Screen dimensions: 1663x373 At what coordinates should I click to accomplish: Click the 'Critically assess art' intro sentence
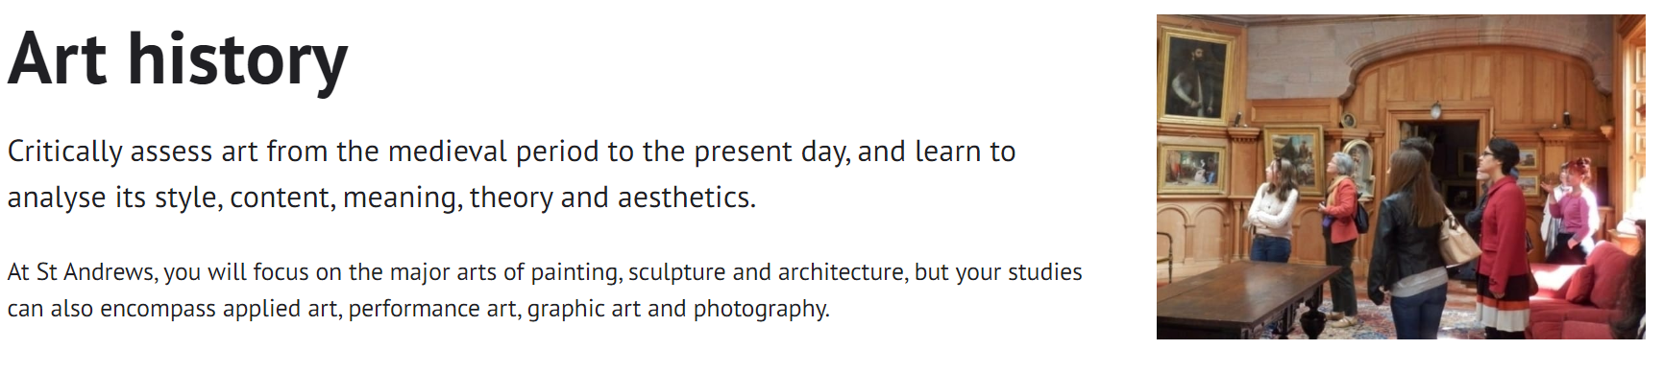point(511,175)
